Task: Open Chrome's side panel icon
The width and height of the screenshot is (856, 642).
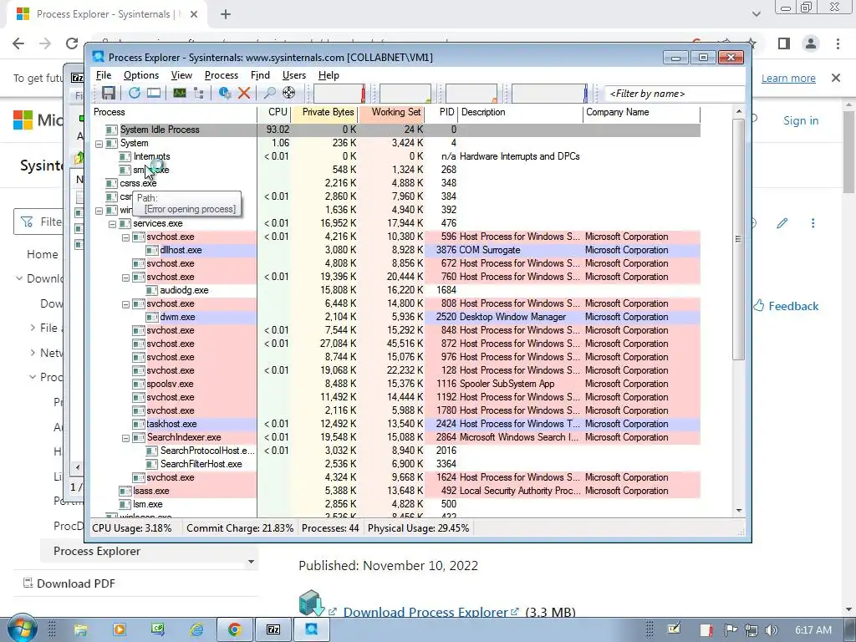Action: (x=784, y=43)
